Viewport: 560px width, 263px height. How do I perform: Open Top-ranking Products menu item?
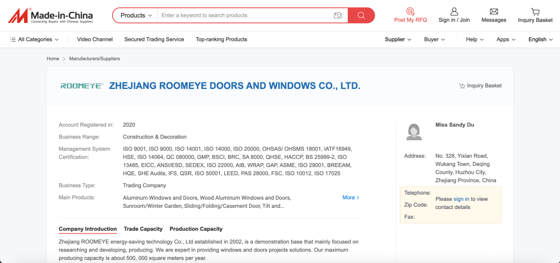(221, 39)
